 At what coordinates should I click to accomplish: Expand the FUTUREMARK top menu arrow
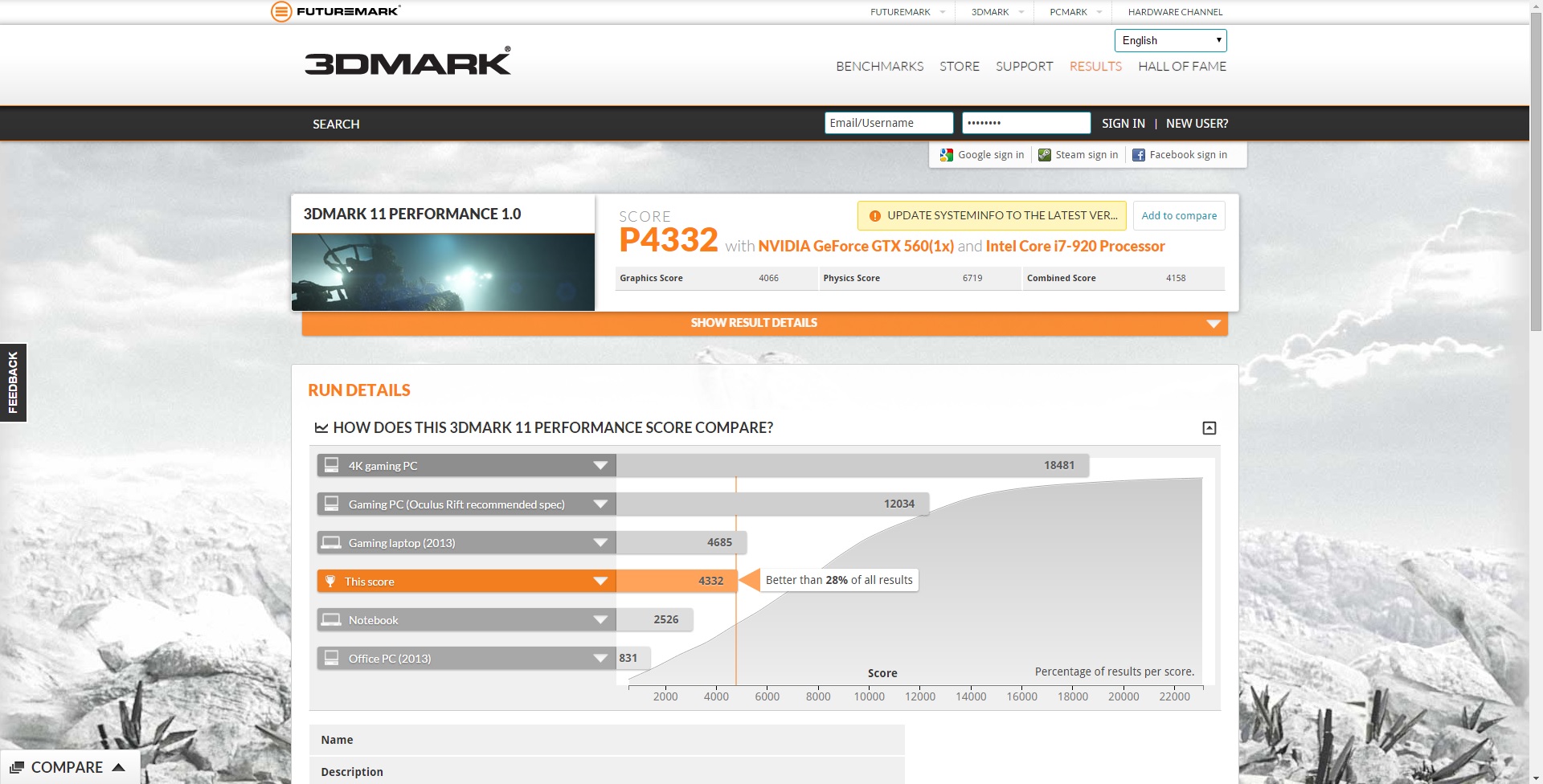[x=943, y=12]
